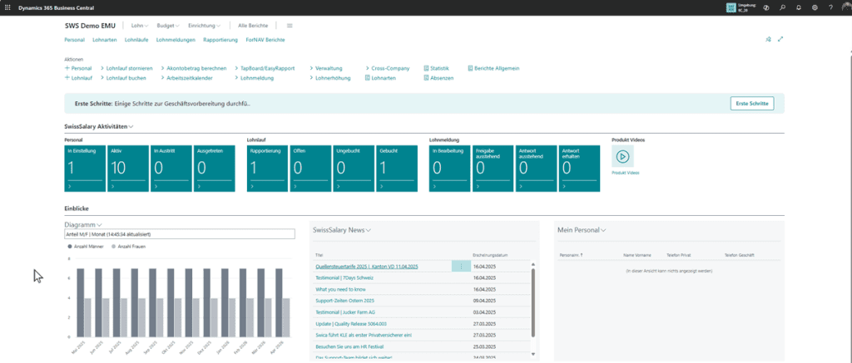Open the Statistik report icon action

[437, 67]
